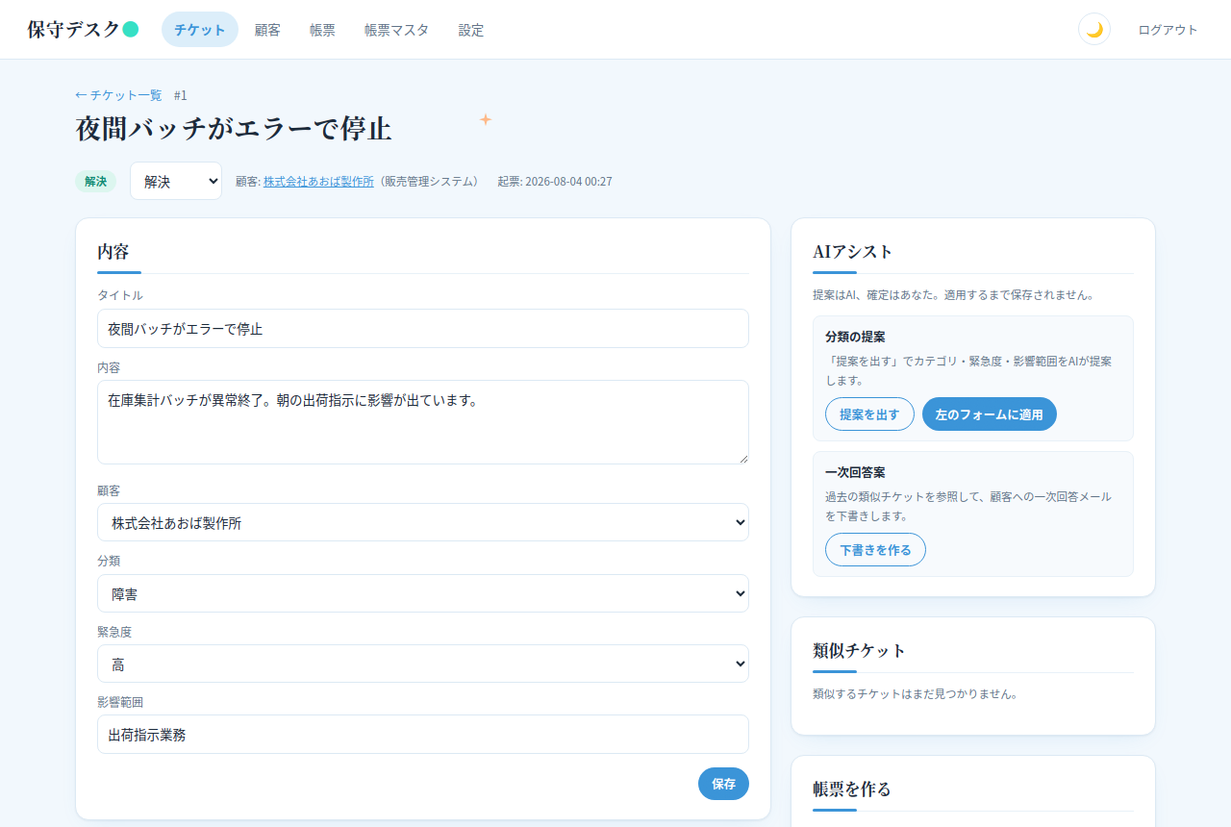Open the チケット tab
This screenshot has height=827, width=1231.
coord(200,30)
